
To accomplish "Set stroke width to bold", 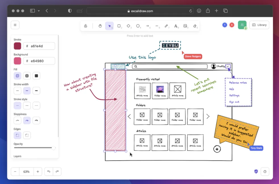I will click(x=27, y=91).
